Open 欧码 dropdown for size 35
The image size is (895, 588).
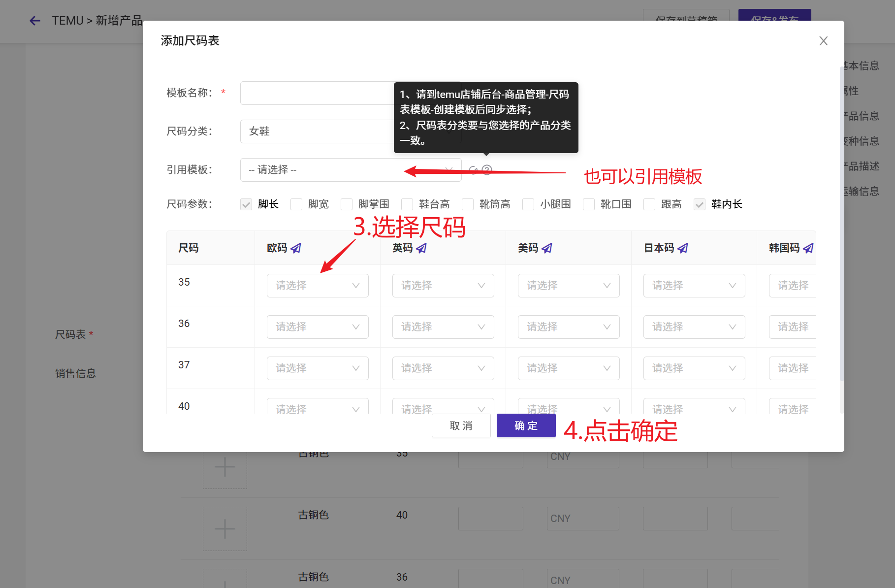pyautogui.click(x=318, y=286)
